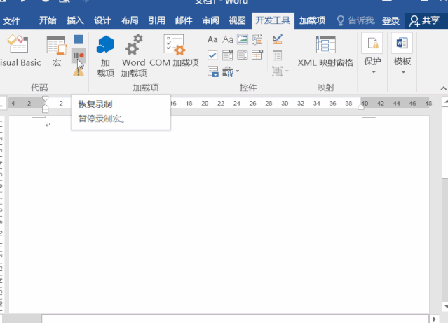Insert picture content control
Viewport: 448px width, 323px height.
[243, 39]
